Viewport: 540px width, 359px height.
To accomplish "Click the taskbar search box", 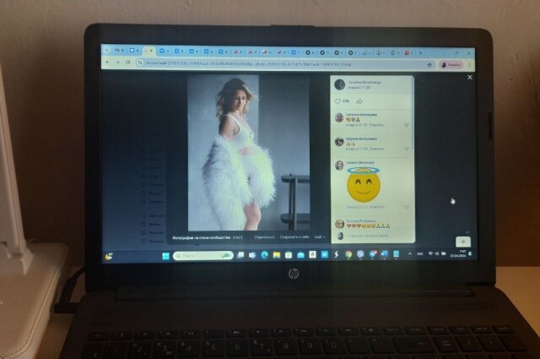I will tap(203, 256).
